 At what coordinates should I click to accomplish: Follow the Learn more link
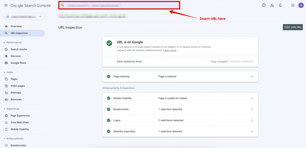point(170,50)
